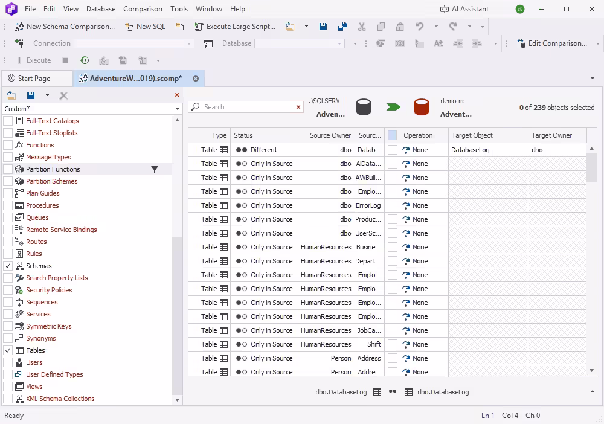Click the delete X icon in filter panel
Screen dimensions: 604x424
pyautogui.click(x=63, y=95)
